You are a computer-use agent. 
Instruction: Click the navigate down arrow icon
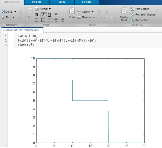pyautogui.click(x=21, y=17)
